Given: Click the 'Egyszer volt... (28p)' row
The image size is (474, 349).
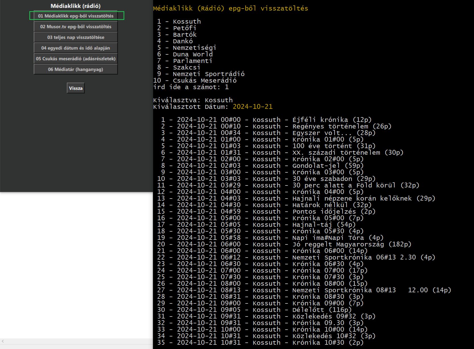Looking at the screenshot, I should 268,133.
